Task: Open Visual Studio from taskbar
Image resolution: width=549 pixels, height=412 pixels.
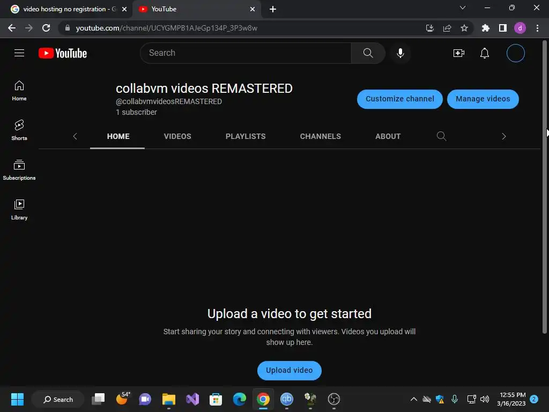Action: (x=192, y=399)
